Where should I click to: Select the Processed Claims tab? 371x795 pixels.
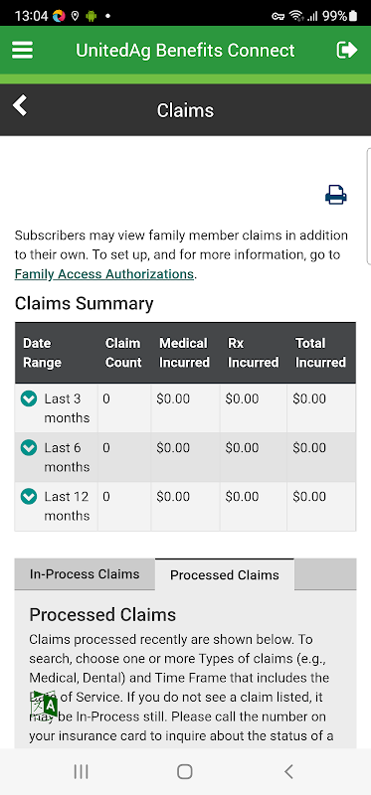[x=225, y=575]
